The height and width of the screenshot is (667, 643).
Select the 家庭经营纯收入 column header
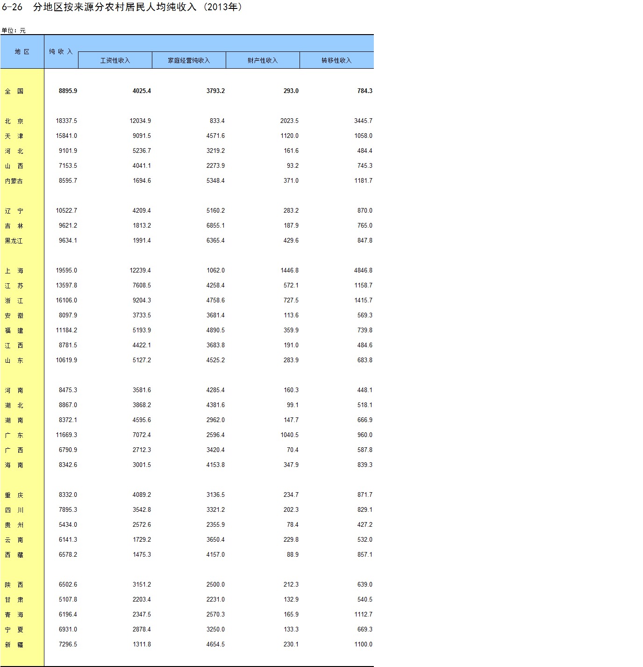[x=189, y=60]
